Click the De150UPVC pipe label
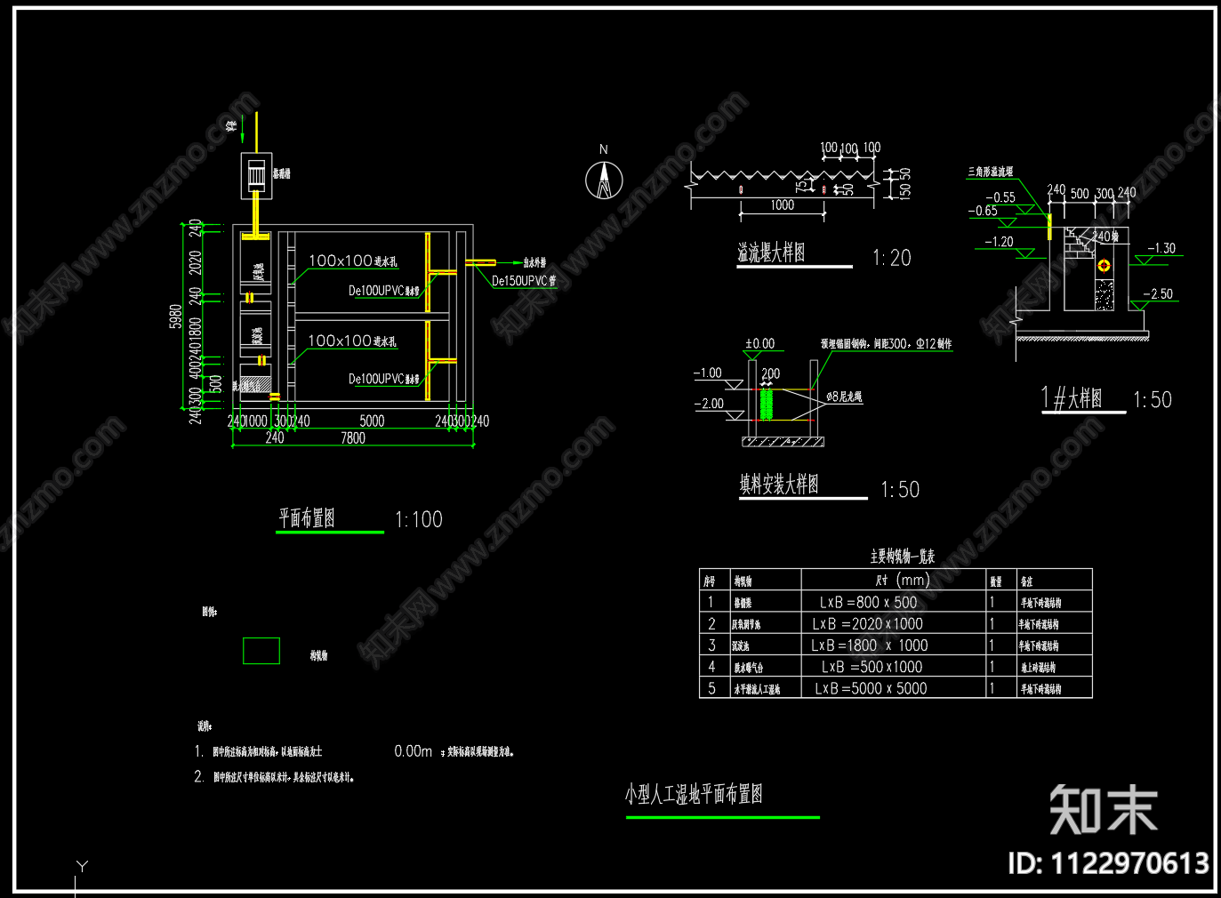The image size is (1221, 898). pyautogui.click(x=524, y=281)
